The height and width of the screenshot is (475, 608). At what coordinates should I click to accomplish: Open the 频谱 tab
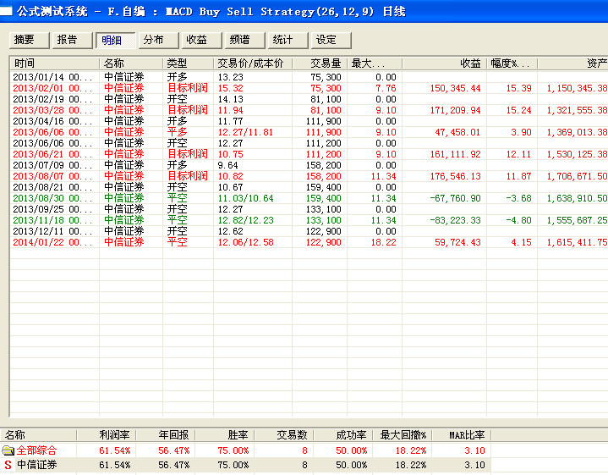point(244,40)
